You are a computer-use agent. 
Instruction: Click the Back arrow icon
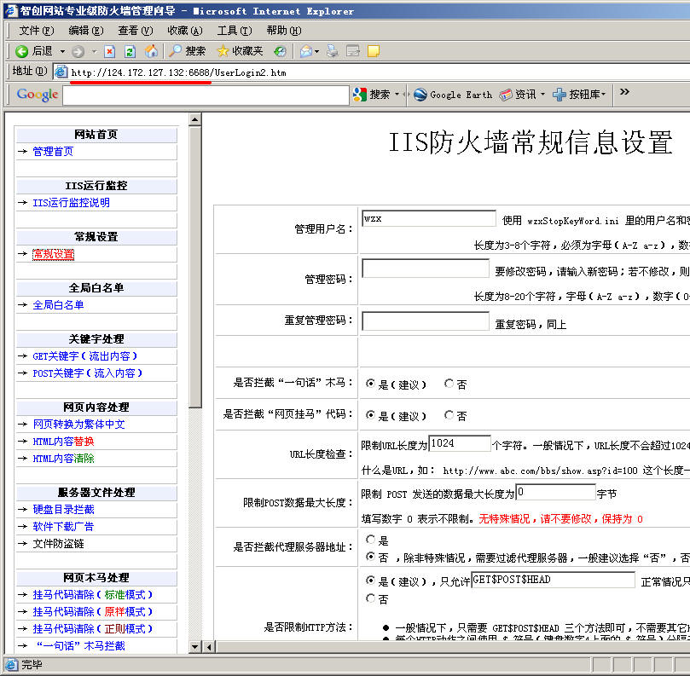pyautogui.click(x=21, y=51)
